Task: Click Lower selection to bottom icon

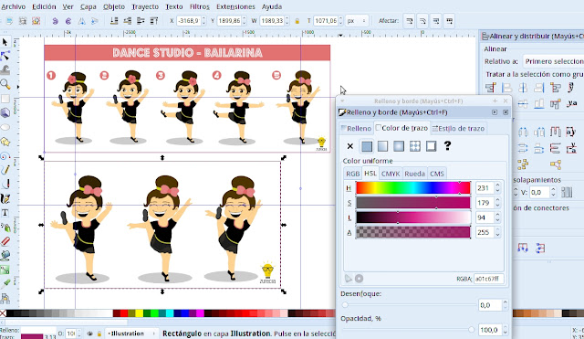Action: click(114, 21)
